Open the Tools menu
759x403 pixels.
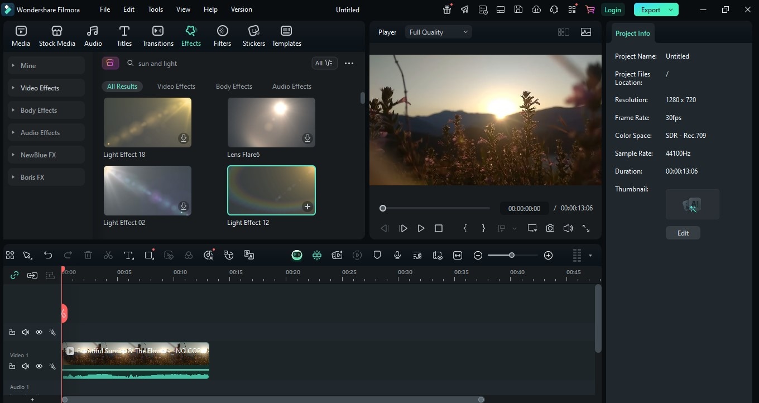[156, 9]
